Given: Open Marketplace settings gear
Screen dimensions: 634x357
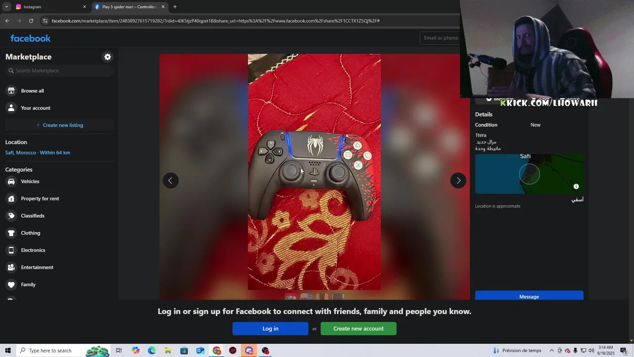Looking at the screenshot, I should click(x=107, y=57).
